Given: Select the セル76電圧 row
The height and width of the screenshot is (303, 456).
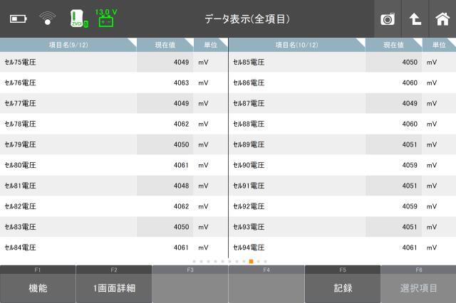Looking at the screenshot, I should tap(114, 83).
